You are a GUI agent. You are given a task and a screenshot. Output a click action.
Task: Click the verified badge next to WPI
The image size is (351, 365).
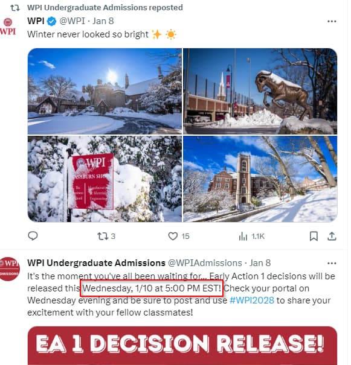point(51,21)
